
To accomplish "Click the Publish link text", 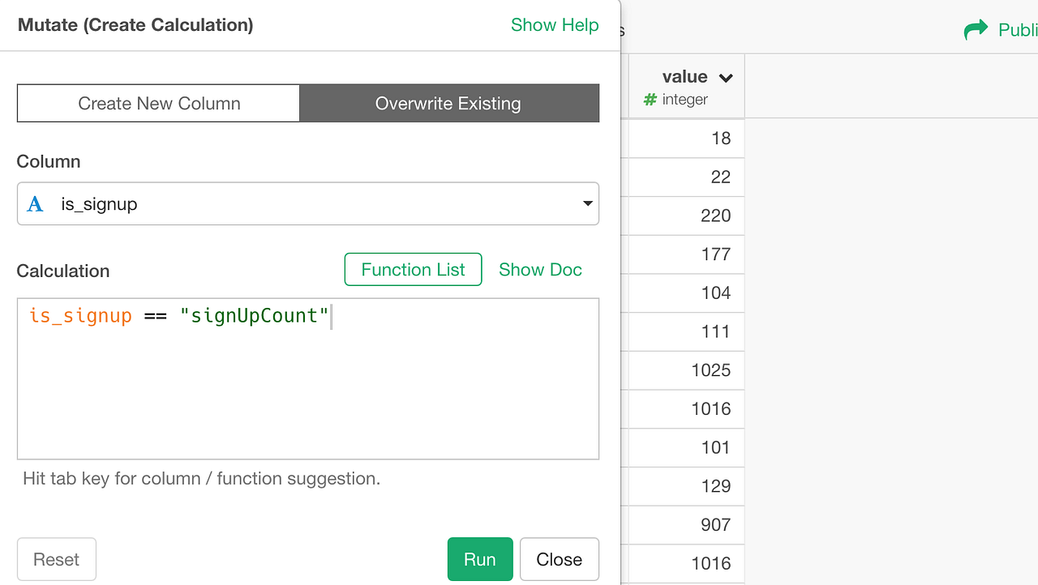I will point(1018,30).
